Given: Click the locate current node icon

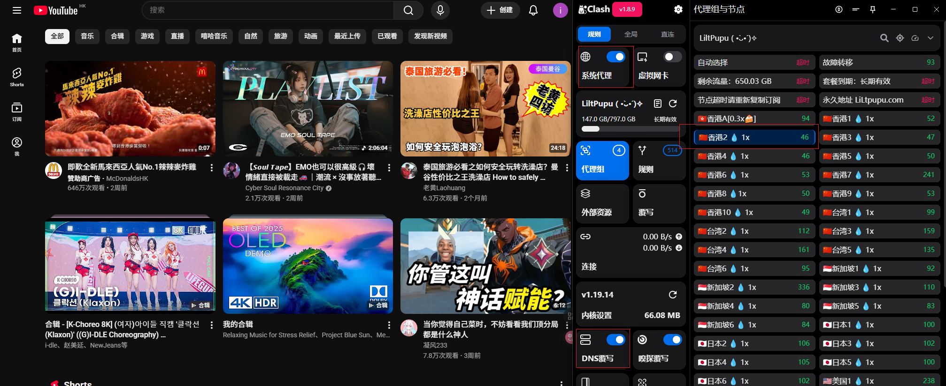Looking at the screenshot, I should (900, 38).
